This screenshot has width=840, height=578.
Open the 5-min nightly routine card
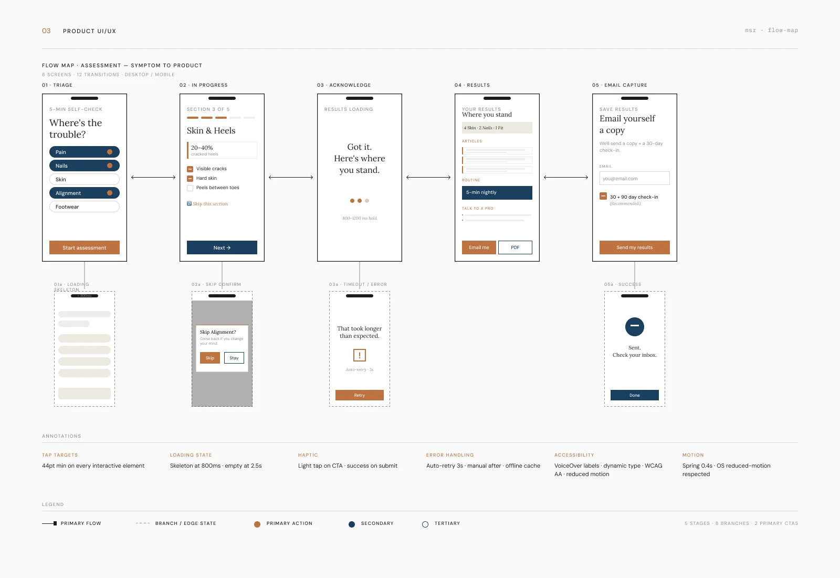click(497, 193)
